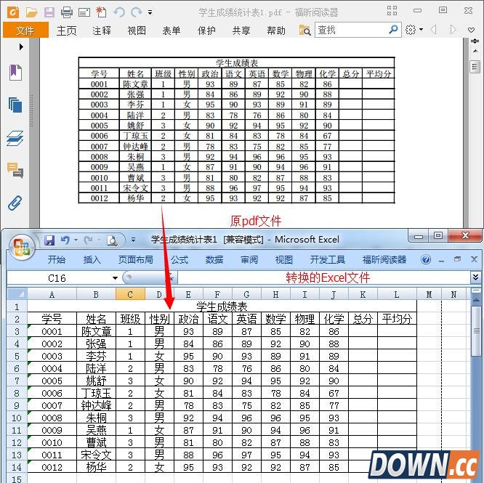Open the comments panel in Foxit sidebar
The height and width of the screenshot is (483, 484).
click(15, 170)
